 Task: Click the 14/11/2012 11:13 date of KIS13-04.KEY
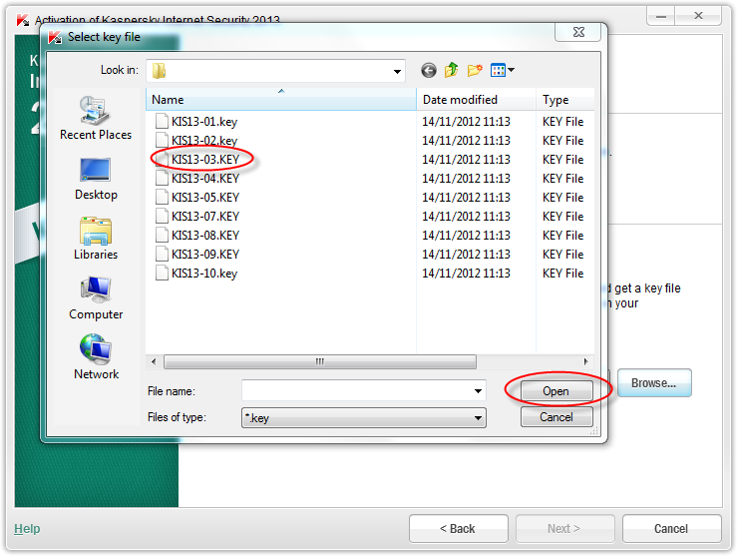pos(466,179)
